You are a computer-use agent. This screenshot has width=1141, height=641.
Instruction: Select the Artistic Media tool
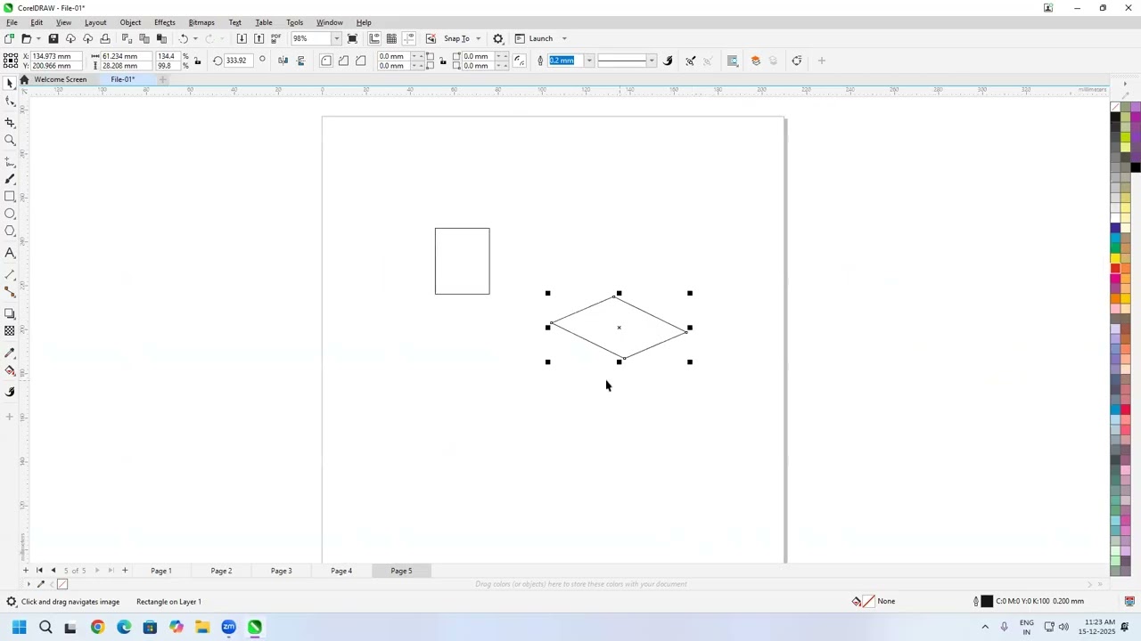pyautogui.click(x=10, y=179)
